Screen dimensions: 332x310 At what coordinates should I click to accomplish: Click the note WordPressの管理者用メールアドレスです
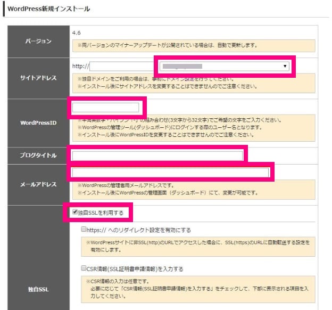point(126,185)
